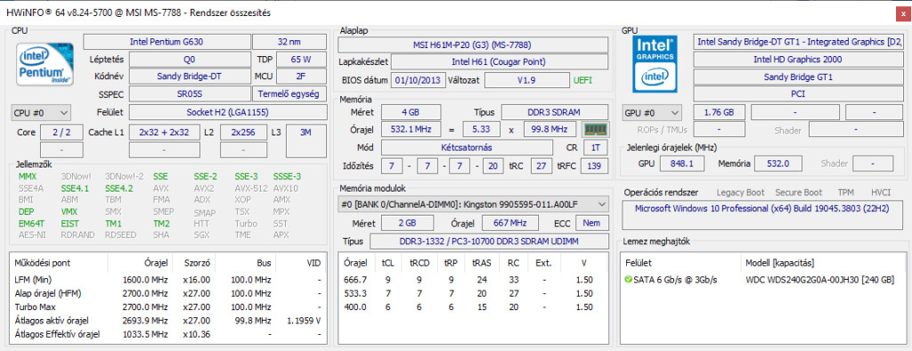Viewport: 912px width, 351px height.
Task: Click the Secure Boot indicator
Action: click(799, 192)
